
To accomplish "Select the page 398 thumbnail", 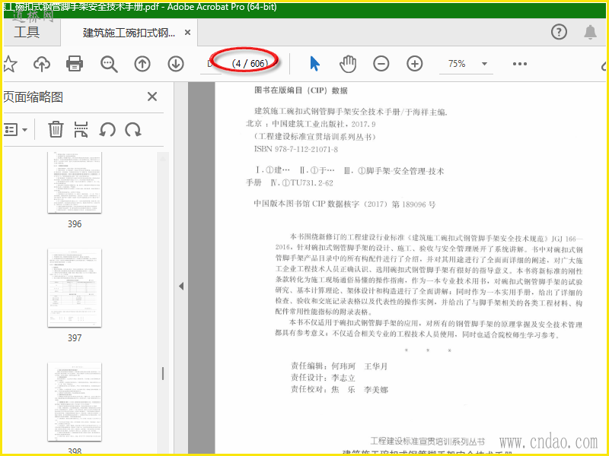I will coord(75,402).
